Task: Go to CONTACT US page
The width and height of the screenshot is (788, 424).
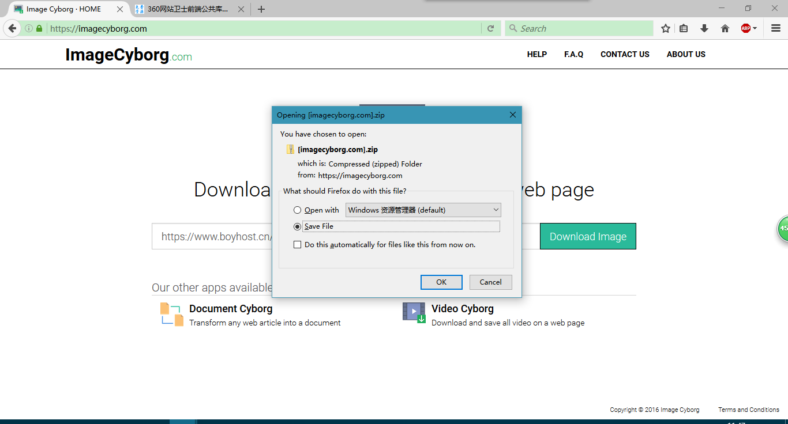Action: coord(625,54)
